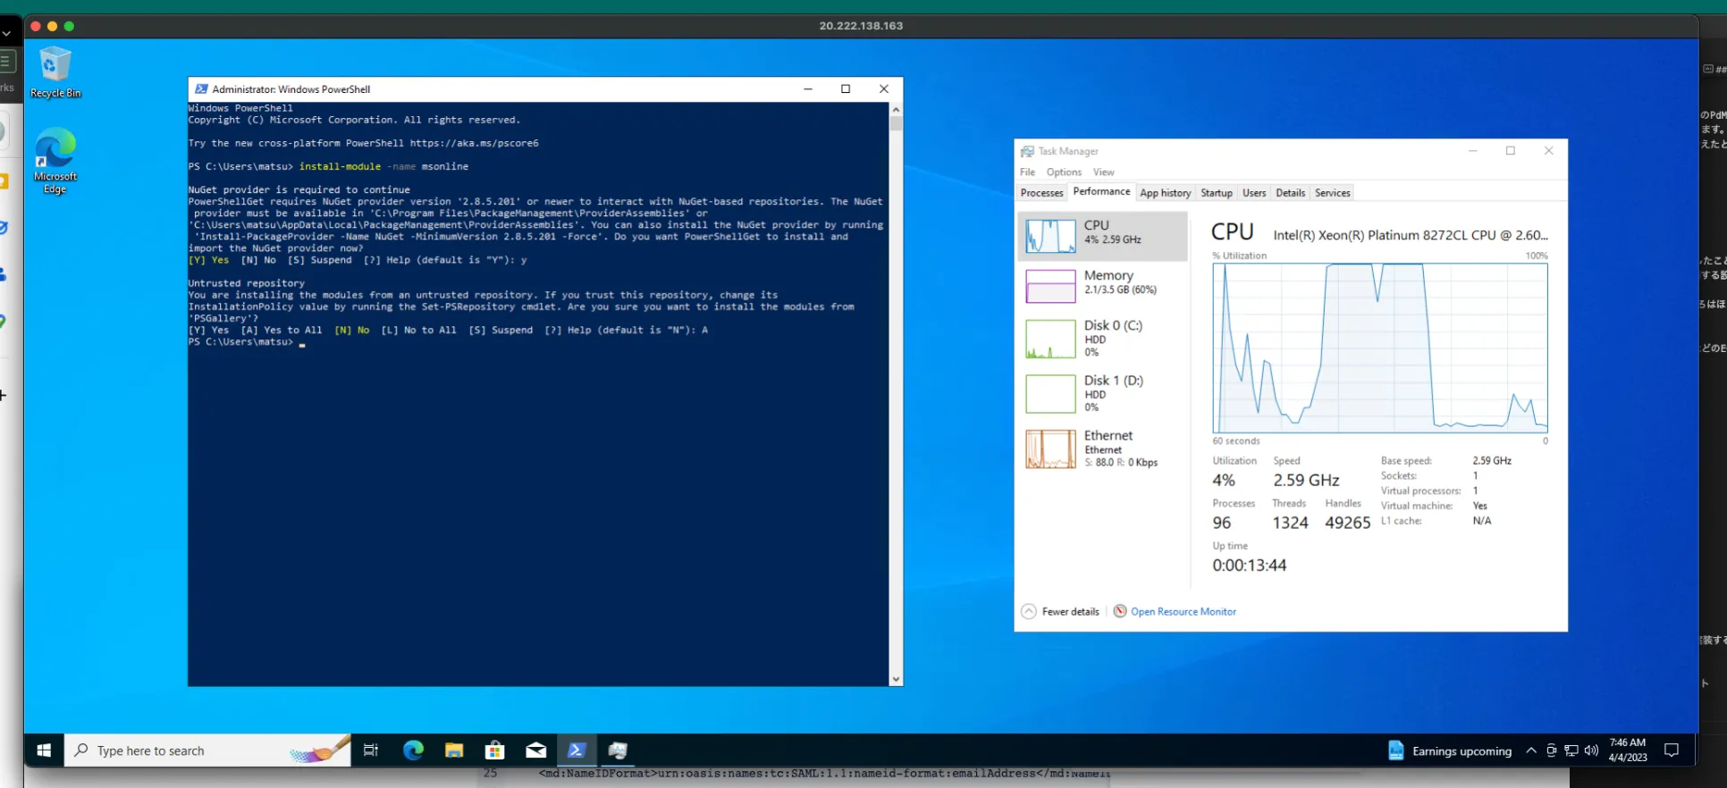
Task: Open the volume speaker tray icon
Action: pos(1591,750)
